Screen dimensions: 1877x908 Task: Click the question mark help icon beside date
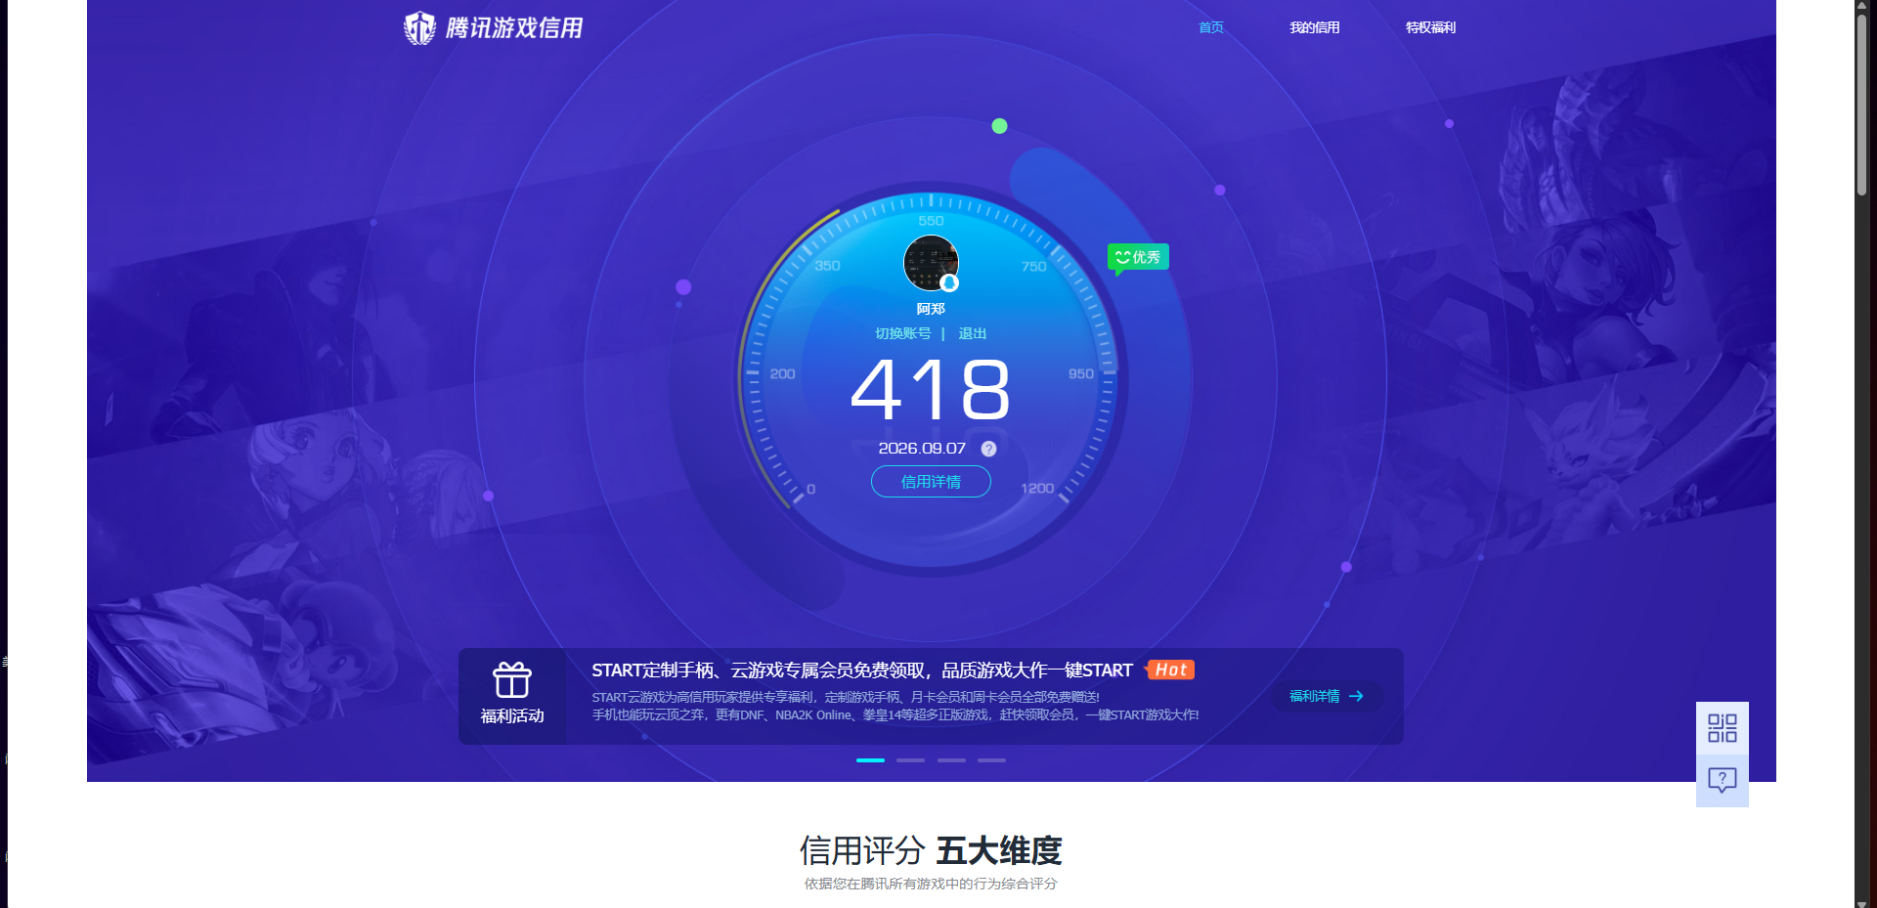[988, 449]
